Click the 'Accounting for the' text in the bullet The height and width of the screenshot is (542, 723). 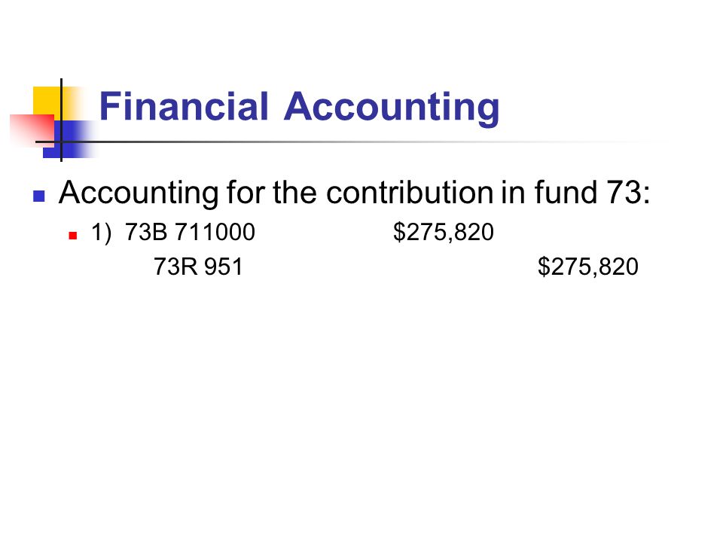pyautogui.click(x=188, y=193)
